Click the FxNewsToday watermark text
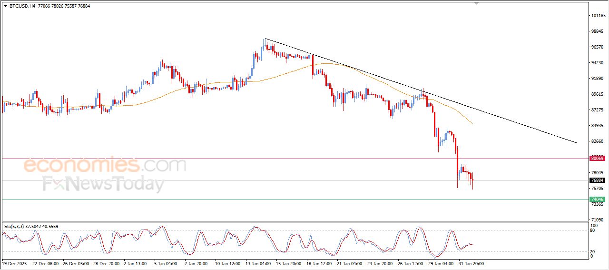The height and width of the screenshot is (270, 609). pyautogui.click(x=104, y=184)
